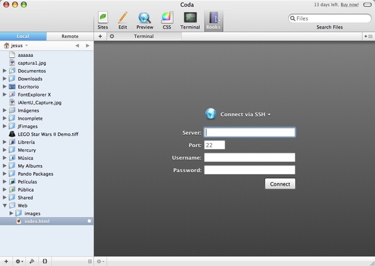
Task: Open split view options at tab bar right
Action: coord(368,37)
